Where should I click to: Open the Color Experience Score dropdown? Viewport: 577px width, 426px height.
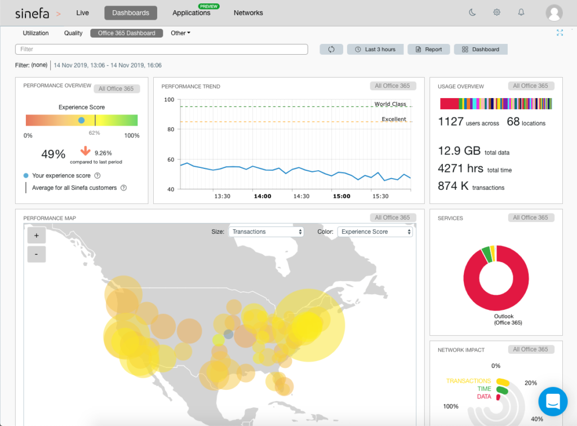[x=375, y=232]
